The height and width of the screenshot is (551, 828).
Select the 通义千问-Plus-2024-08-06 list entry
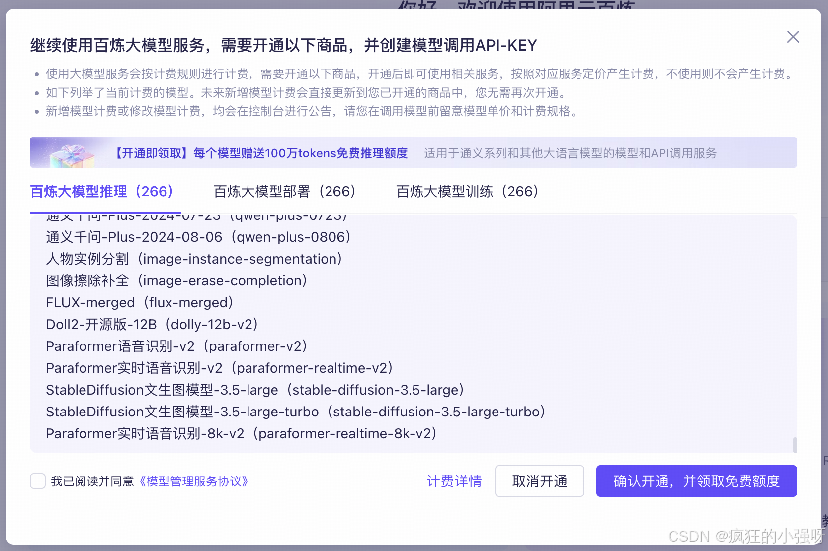(x=199, y=237)
